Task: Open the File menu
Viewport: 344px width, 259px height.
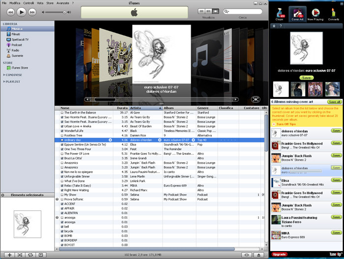Action: click(4, 3)
